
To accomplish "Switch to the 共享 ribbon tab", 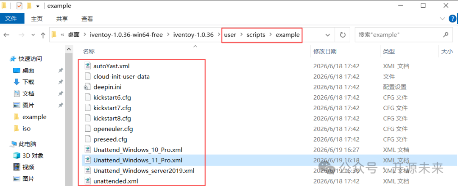I will [x=62, y=19].
